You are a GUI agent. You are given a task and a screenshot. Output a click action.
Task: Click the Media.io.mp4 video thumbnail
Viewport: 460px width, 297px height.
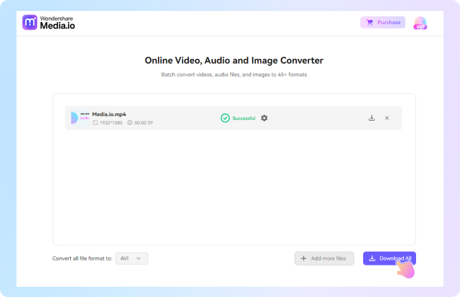[x=80, y=118]
